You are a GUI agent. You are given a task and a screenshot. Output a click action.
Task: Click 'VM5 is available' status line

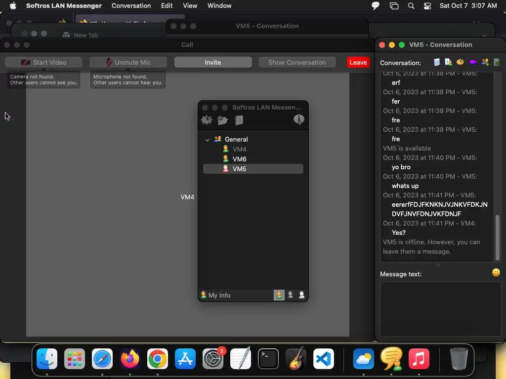407,148
